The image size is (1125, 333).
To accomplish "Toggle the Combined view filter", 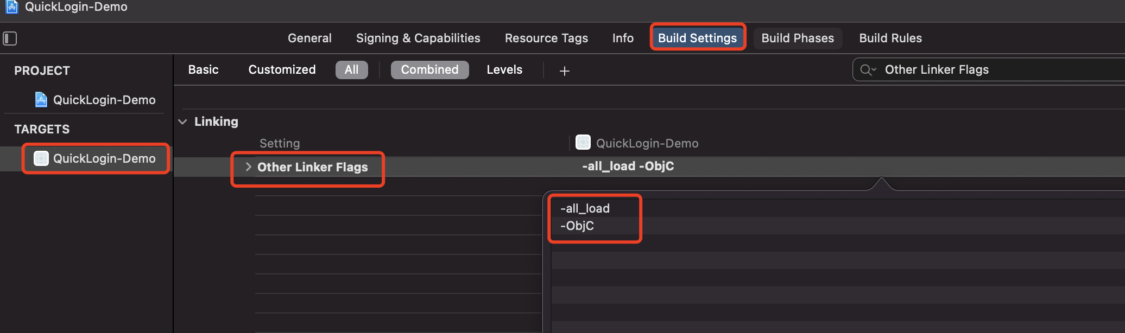I will pyautogui.click(x=429, y=70).
